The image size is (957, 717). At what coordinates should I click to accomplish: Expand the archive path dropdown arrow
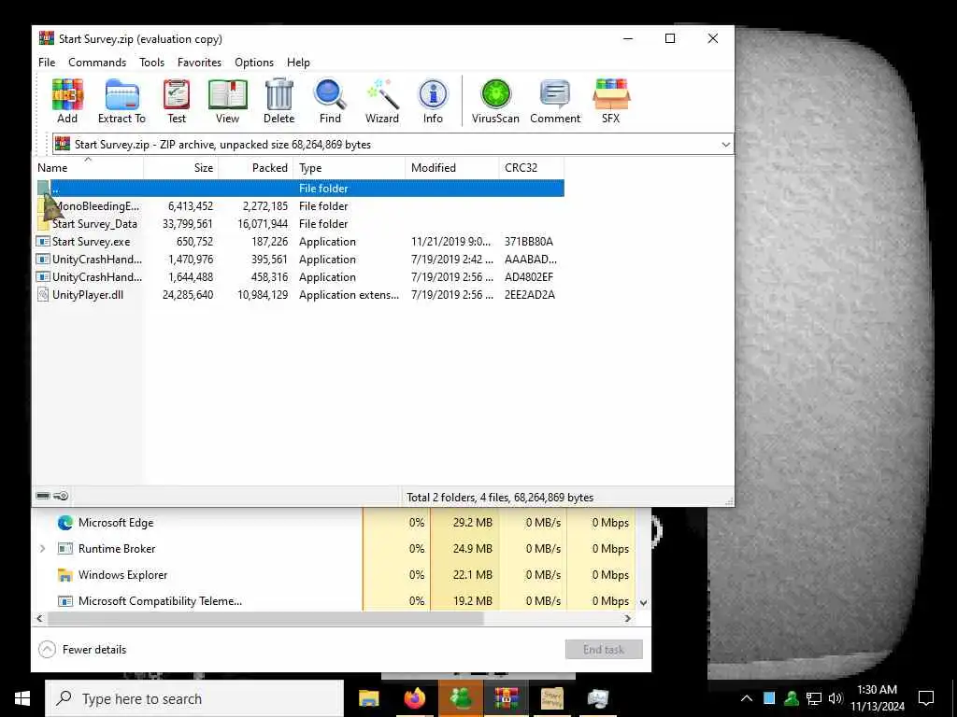pyautogui.click(x=725, y=145)
